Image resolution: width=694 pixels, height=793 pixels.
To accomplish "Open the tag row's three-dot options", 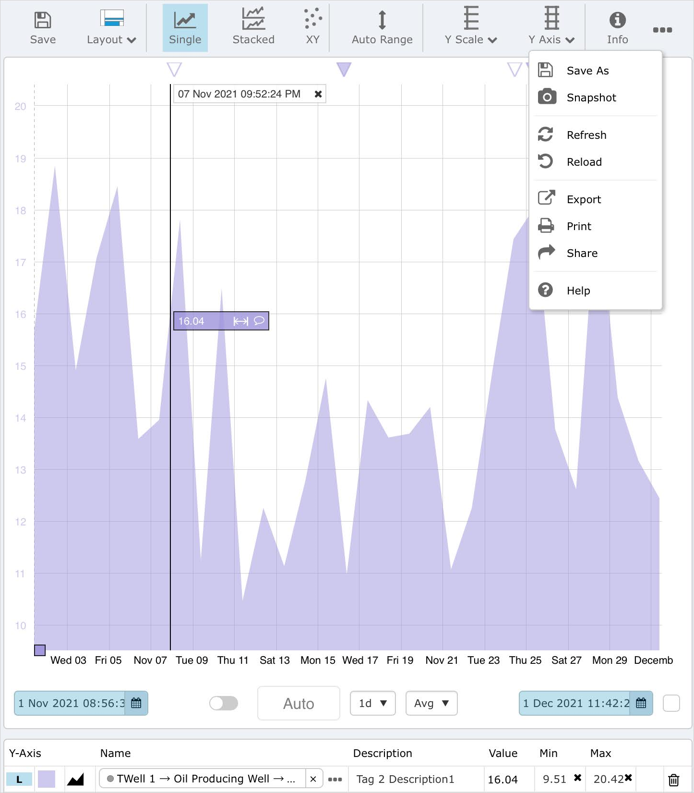I will [x=335, y=779].
